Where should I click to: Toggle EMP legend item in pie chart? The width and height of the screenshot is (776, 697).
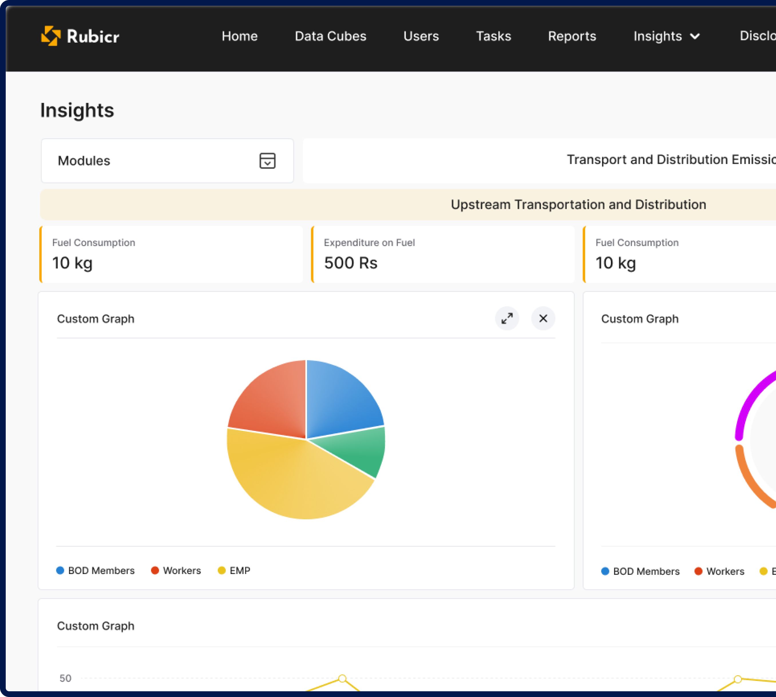coord(234,571)
